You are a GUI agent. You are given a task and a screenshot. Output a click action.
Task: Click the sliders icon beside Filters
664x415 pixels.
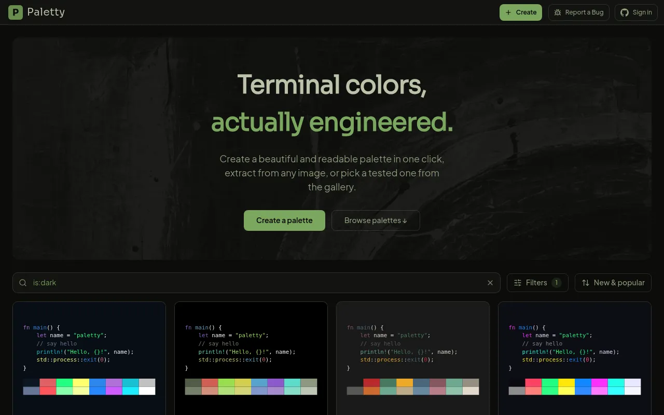coord(518,283)
